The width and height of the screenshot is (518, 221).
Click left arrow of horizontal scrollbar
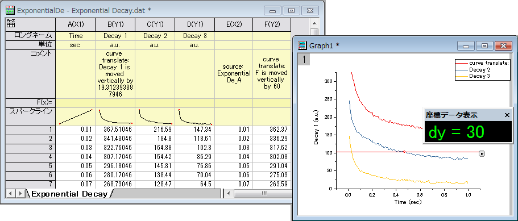pyautogui.click(x=229, y=194)
